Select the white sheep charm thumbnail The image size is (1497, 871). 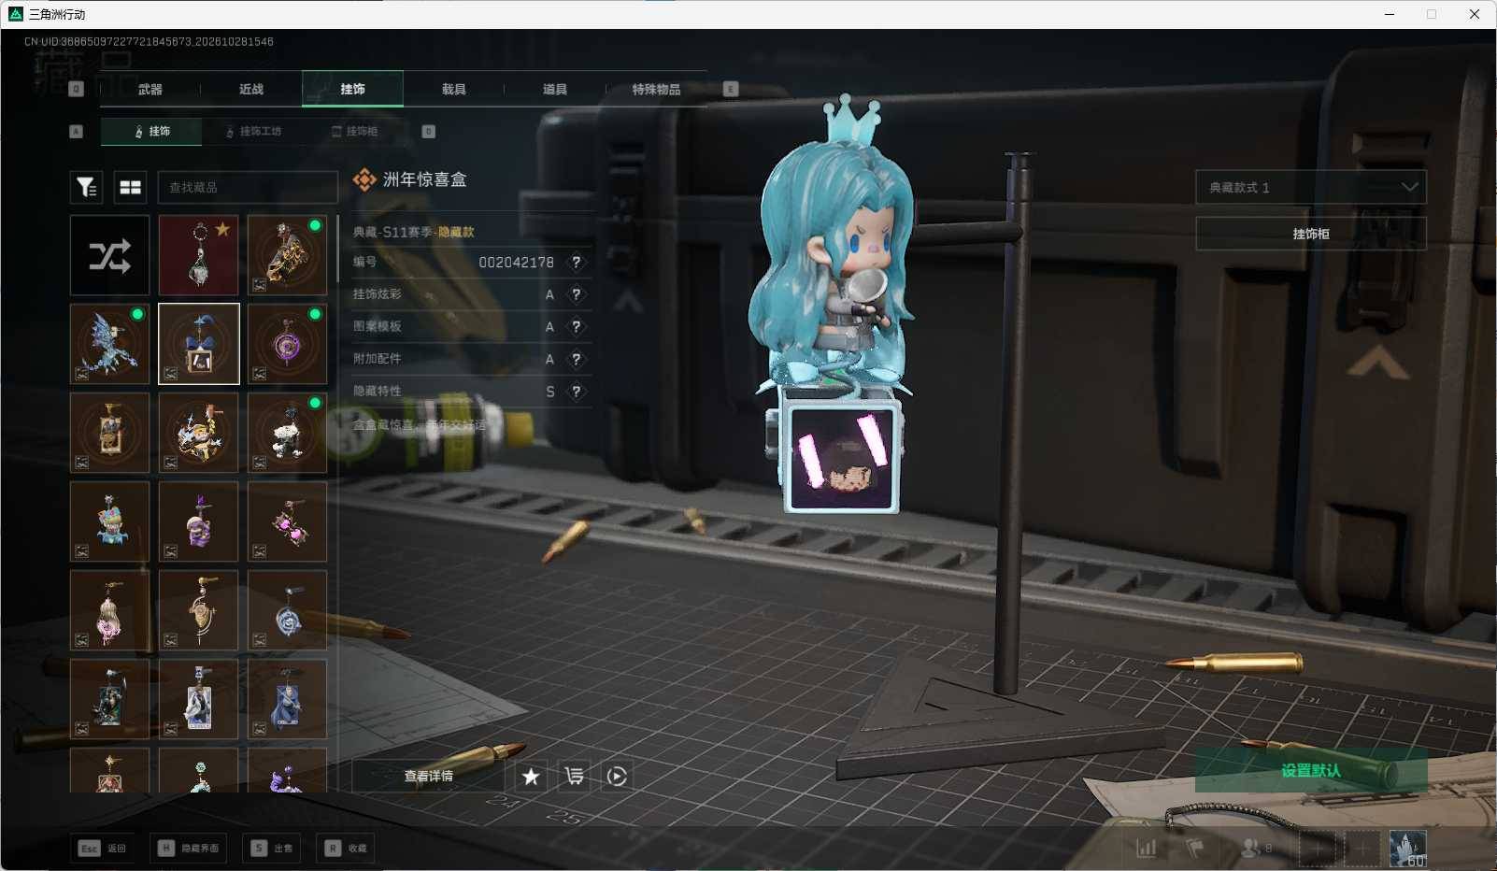[x=287, y=433]
